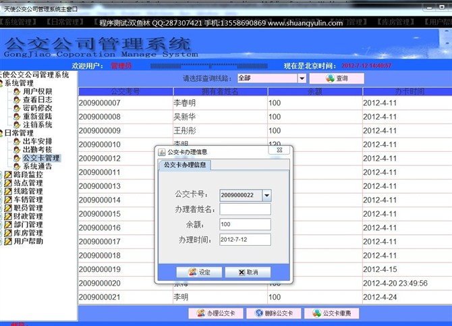Click the 重新登陆 tree icon

point(17,117)
